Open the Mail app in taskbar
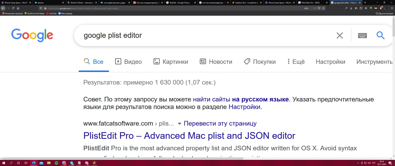The height and width of the screenshot is (166, 395). point(41,163)
